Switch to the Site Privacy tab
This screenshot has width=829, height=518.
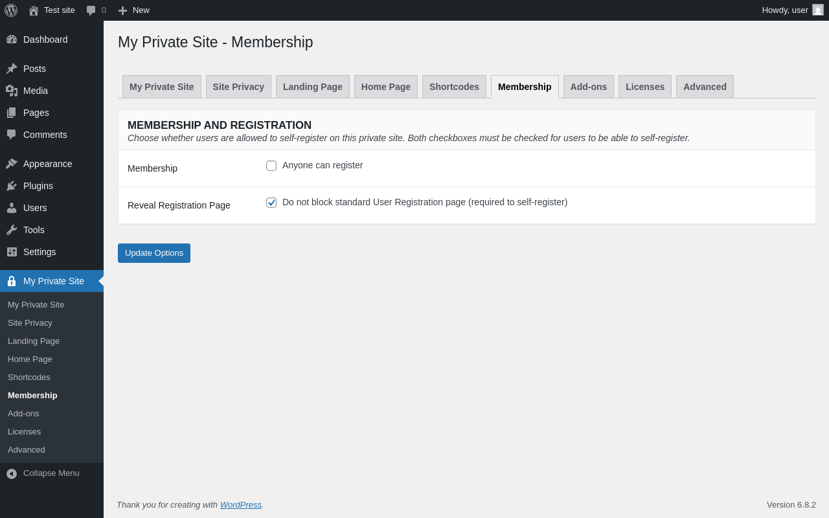238,87
